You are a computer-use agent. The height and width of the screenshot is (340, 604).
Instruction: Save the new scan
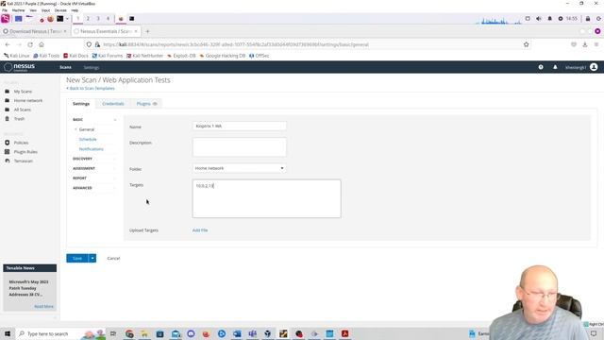click(x=77, y=258)
